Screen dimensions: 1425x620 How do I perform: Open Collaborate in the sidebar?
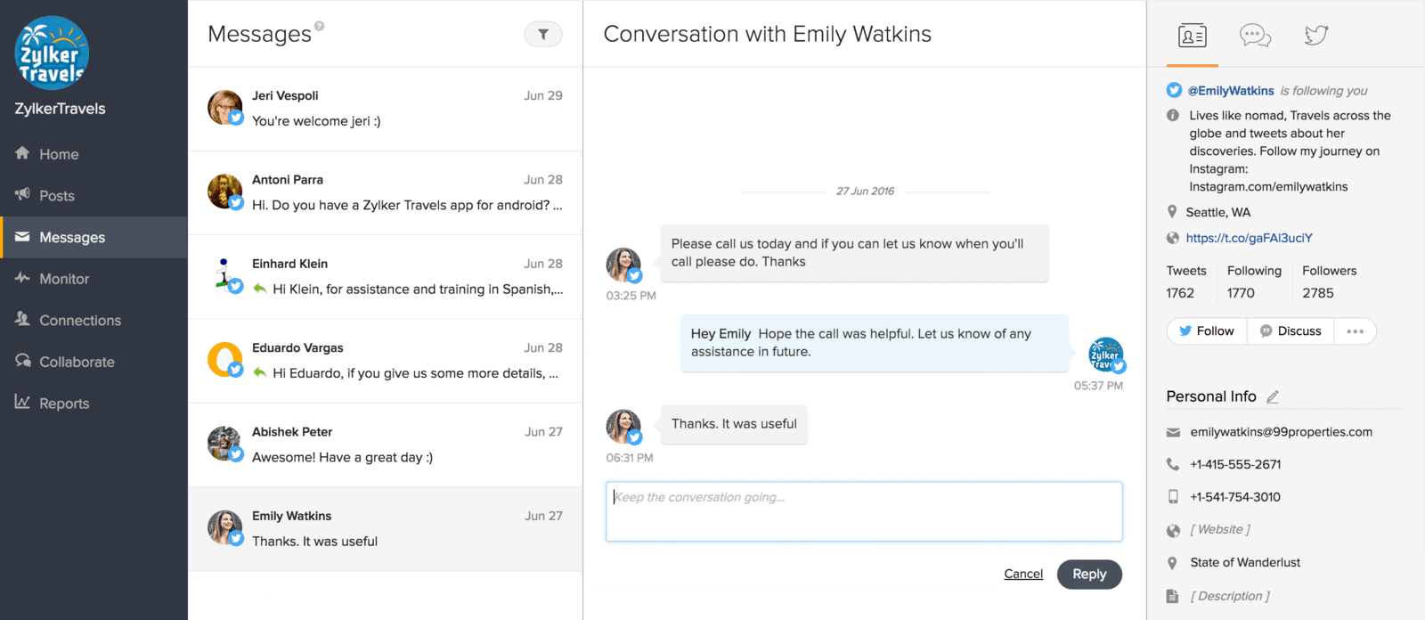pos(94,362)
